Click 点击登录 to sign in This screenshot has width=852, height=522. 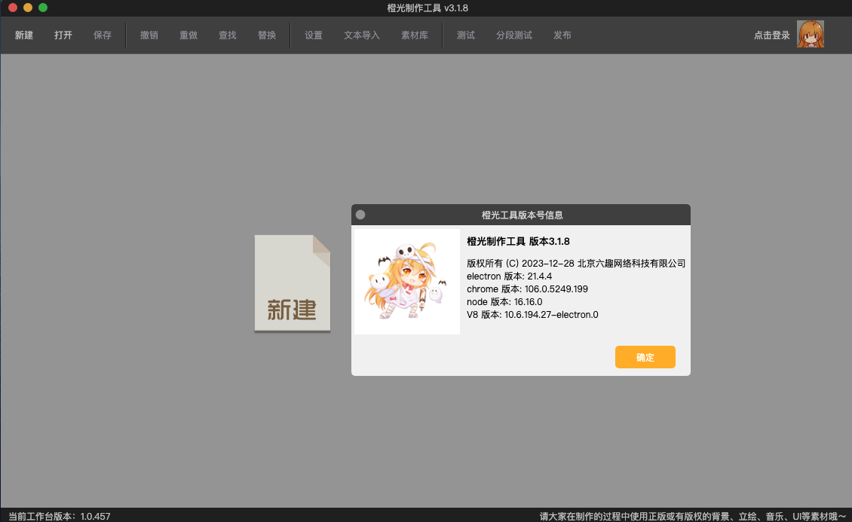click(771, 35)
